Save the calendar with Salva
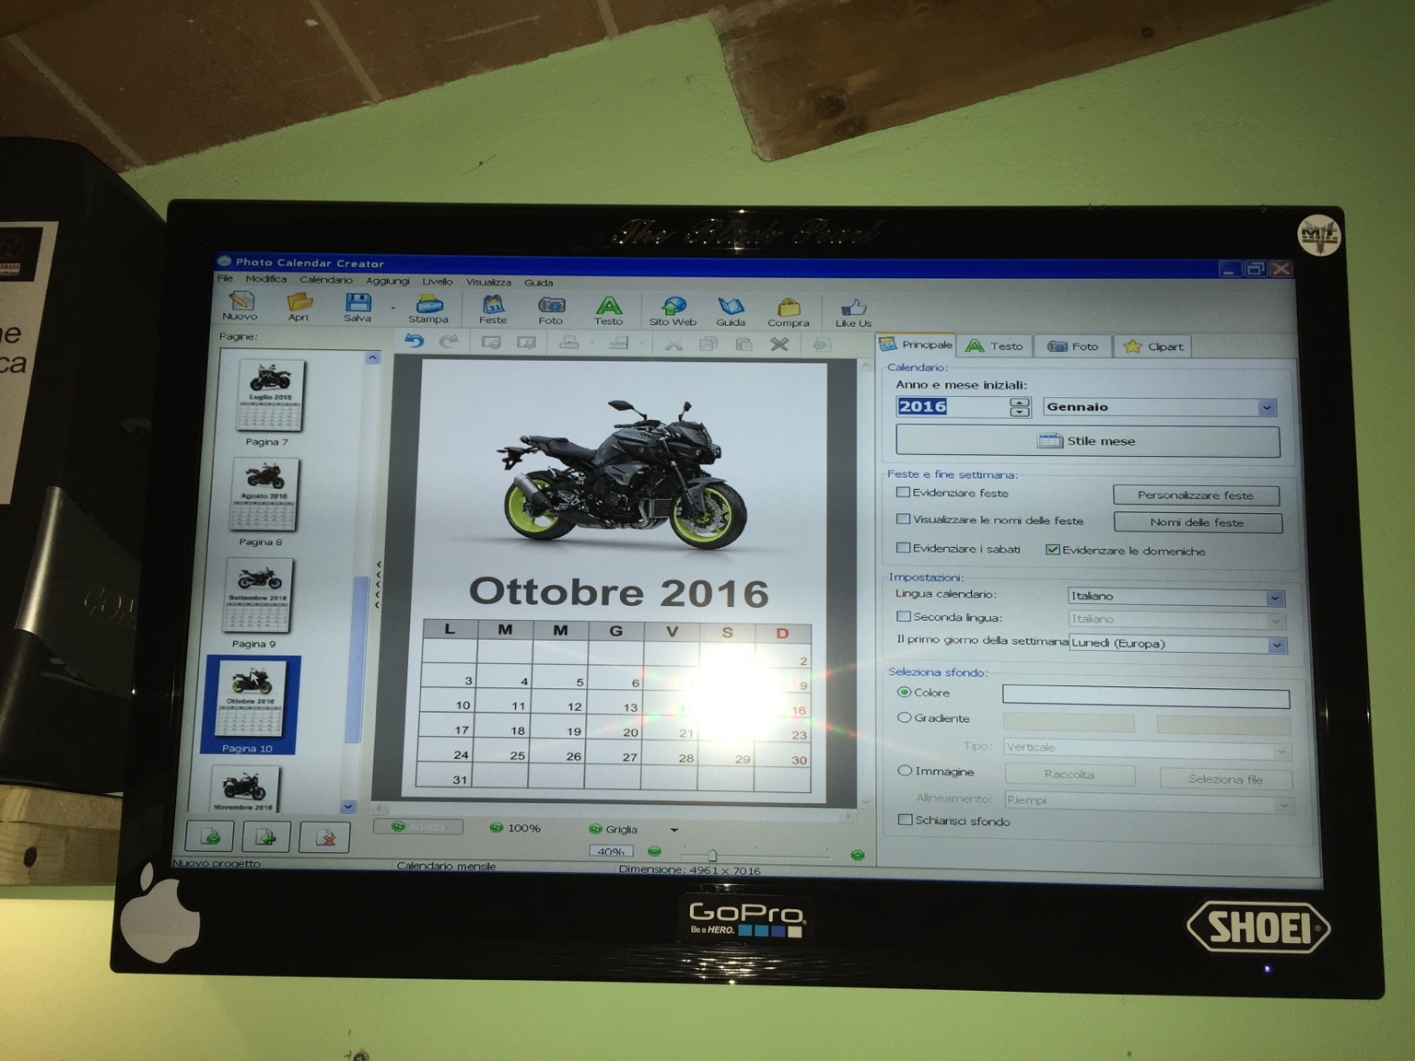The height and width of the screenshot is (1061, 1415). [x=357, y=307]
